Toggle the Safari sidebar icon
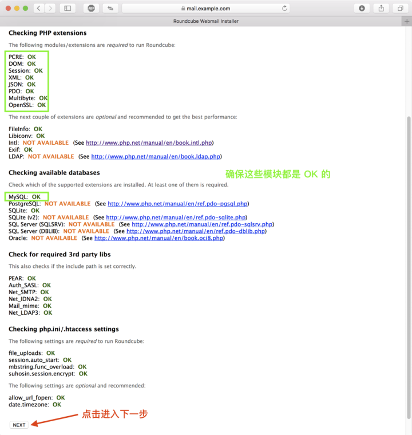412x435 pixels. [68, 8]
